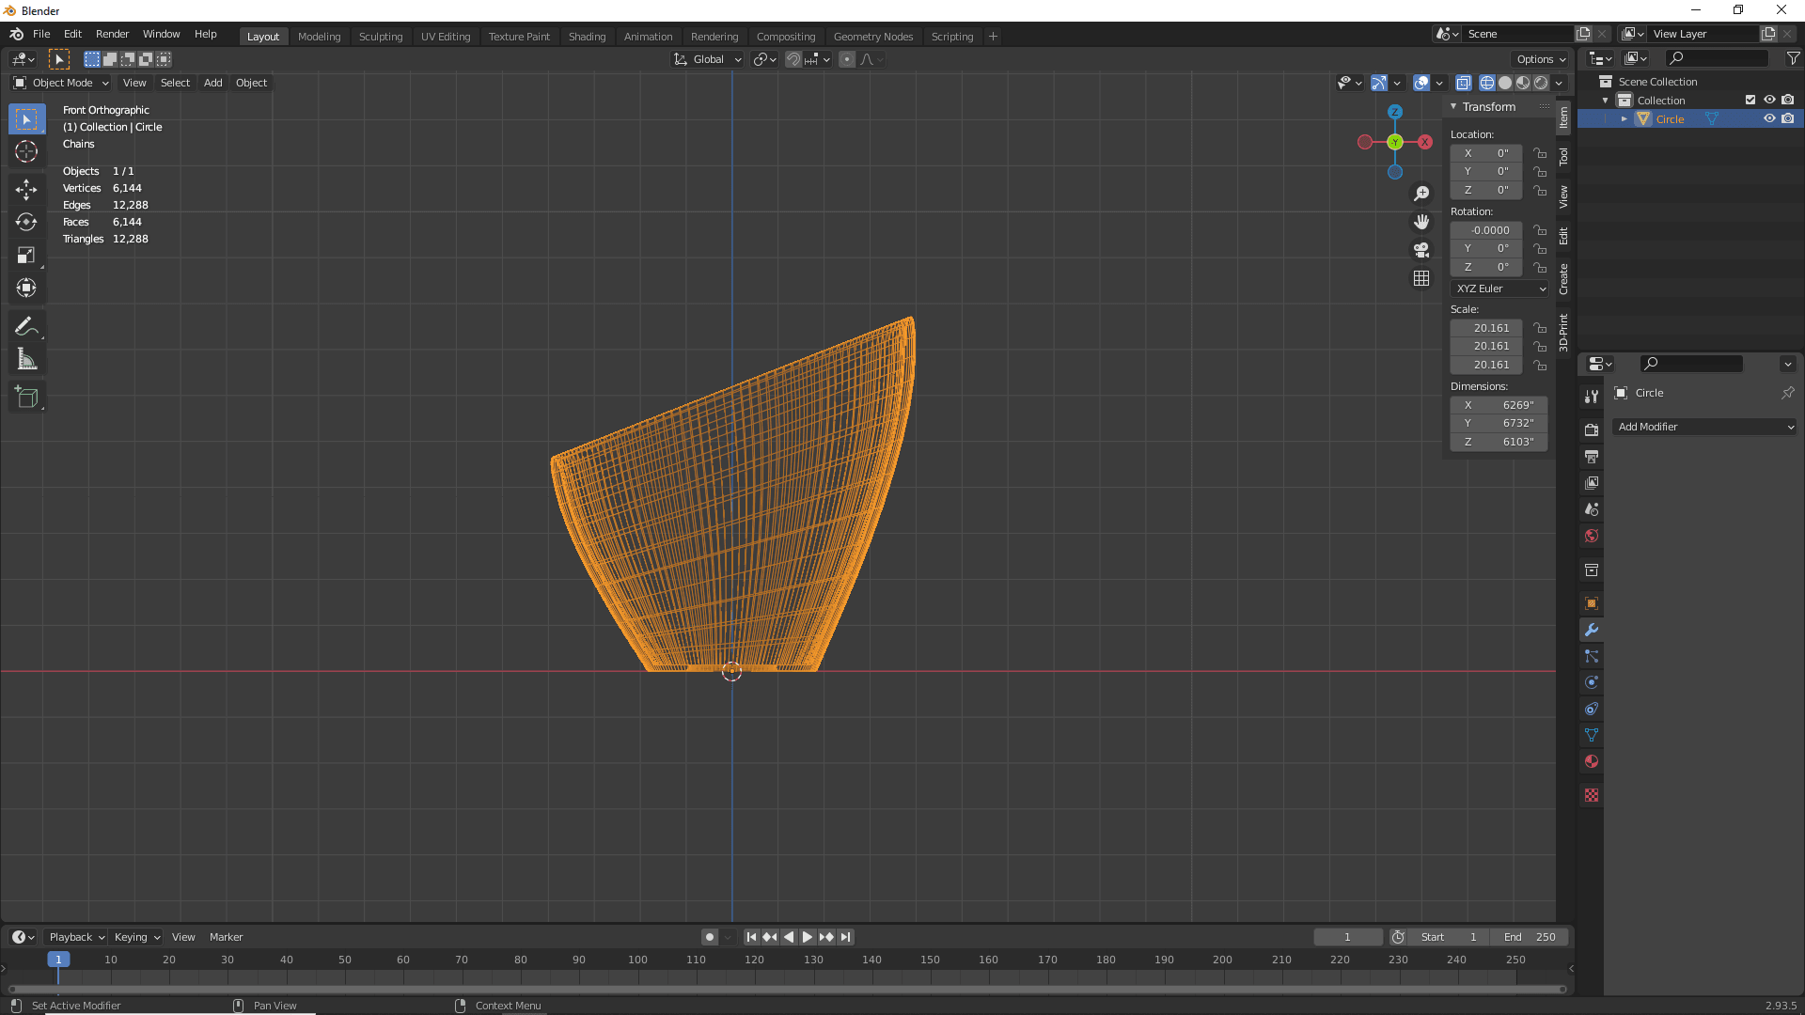Toggle lock for Scale Z
1805x1015 pixels.
[x=1540, y=365]
